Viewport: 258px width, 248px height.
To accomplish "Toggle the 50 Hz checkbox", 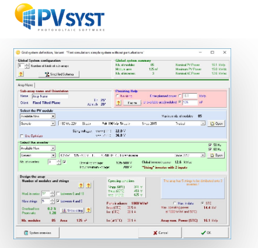I will [x=210, y=145].
